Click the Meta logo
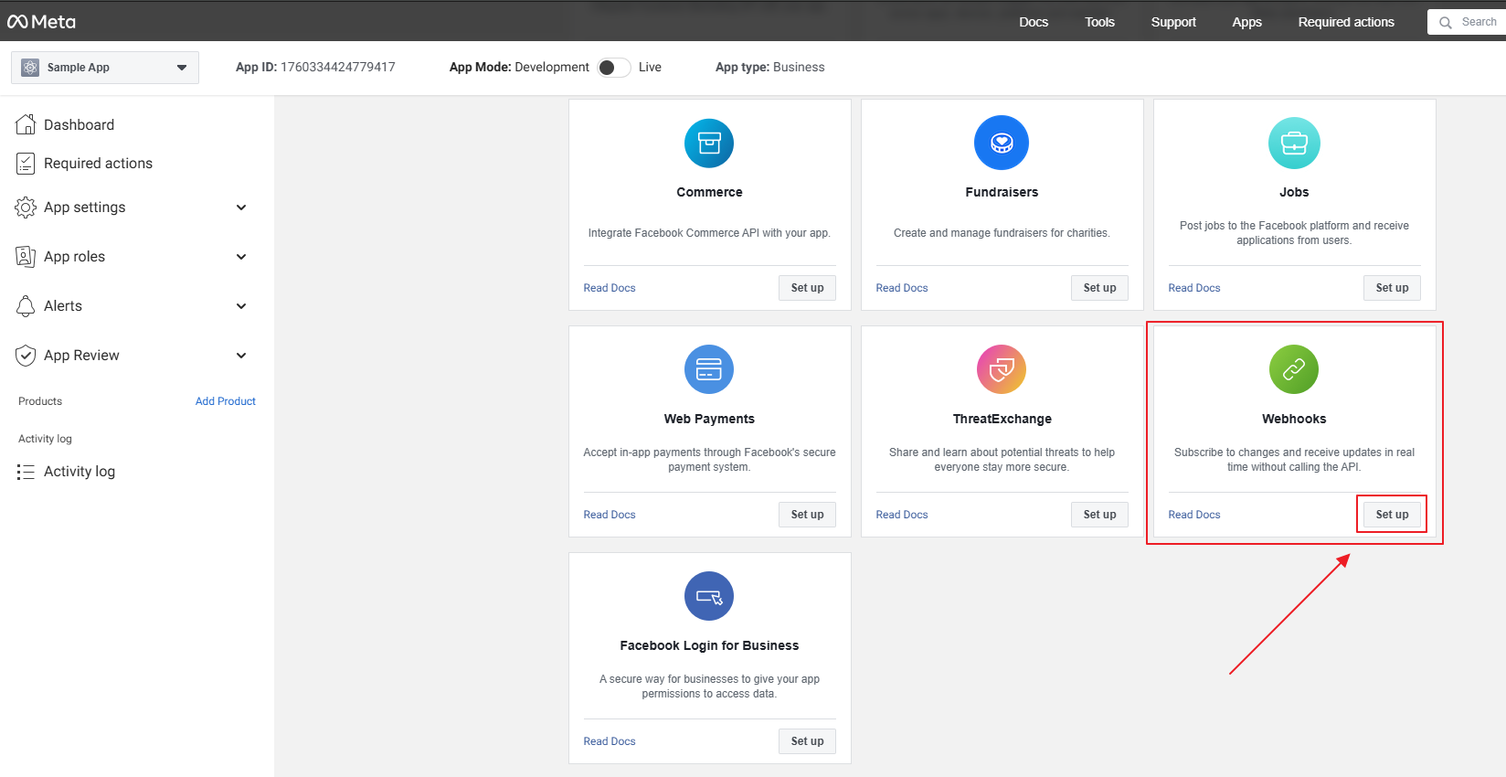This screenshot has height=777, width=1506. click(x=42, y=22)
